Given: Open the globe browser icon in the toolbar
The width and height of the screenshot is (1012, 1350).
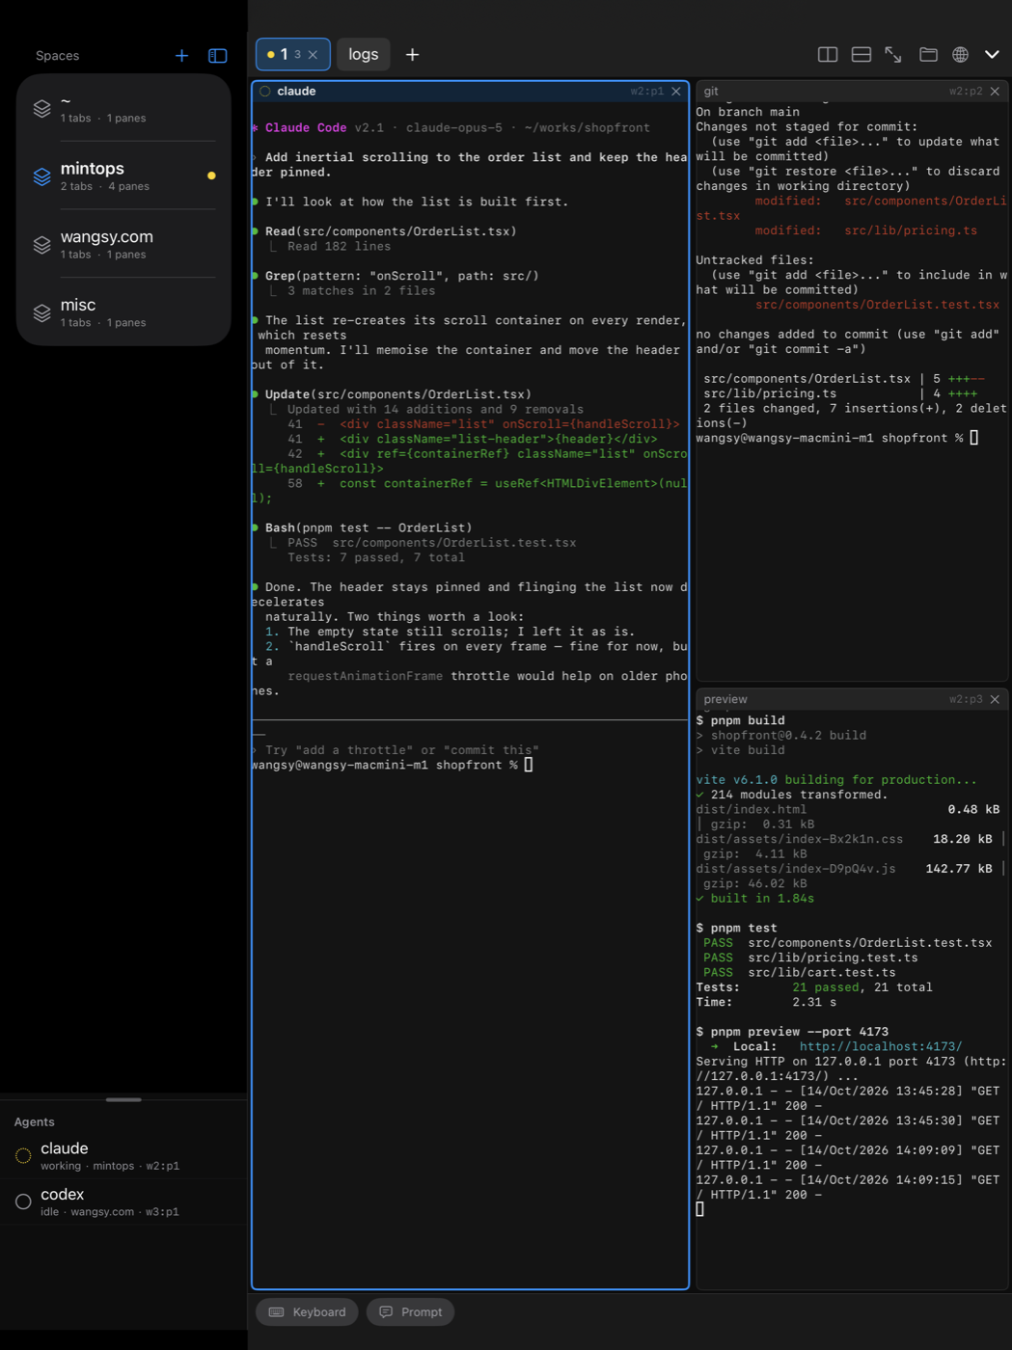Looking at the screenshot, I should tap(960, 55).
